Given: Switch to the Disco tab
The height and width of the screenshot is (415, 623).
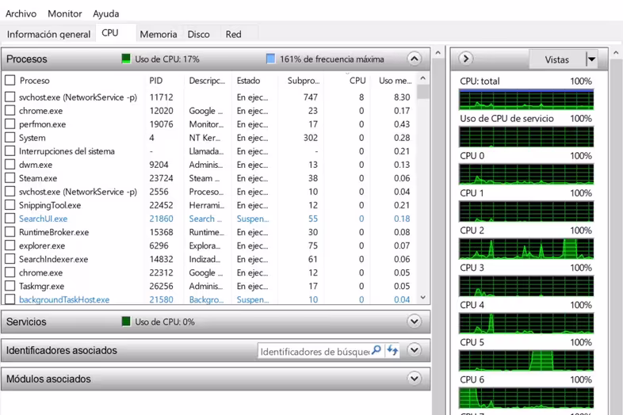Looking at the screenshot, I should tap(199, 34).
